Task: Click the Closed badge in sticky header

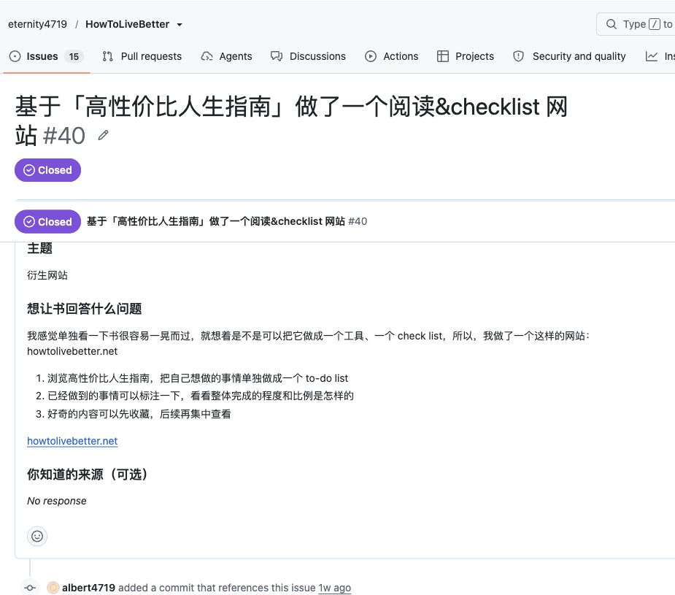Action: tap(47, 222)
